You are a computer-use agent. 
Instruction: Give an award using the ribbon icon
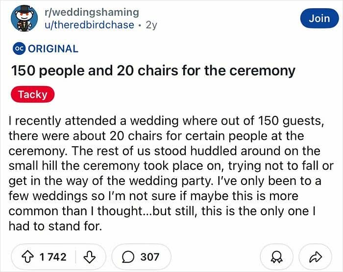tap(276, 257)
